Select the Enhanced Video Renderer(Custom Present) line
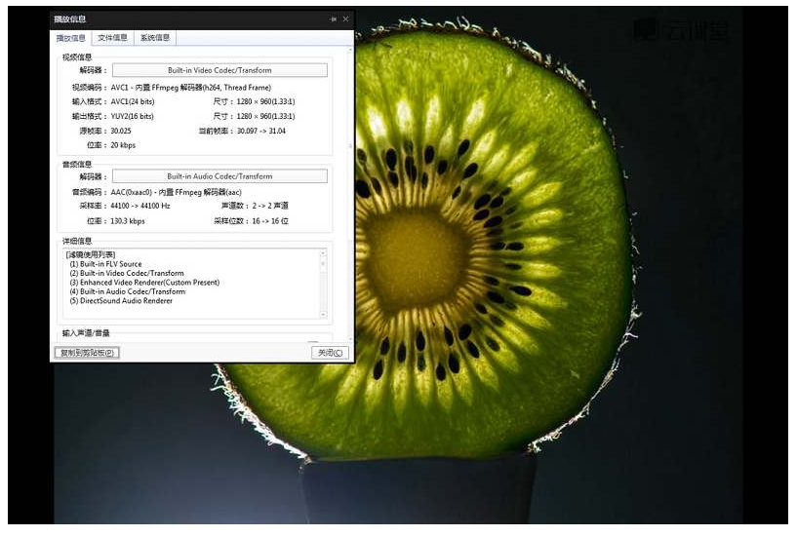This screenshot has width=797, height=536. (x=144, y=283)
